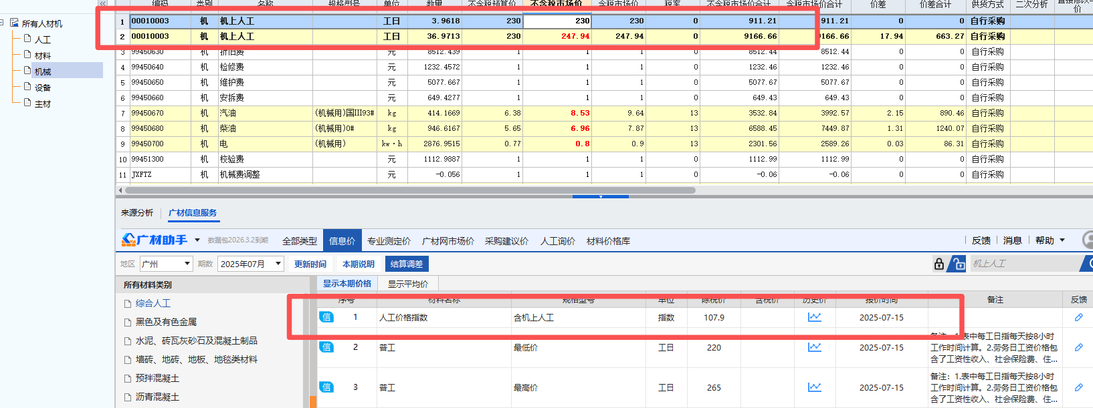Click feedback pencil icon on 最低价 row

[x=1078, y=347]
